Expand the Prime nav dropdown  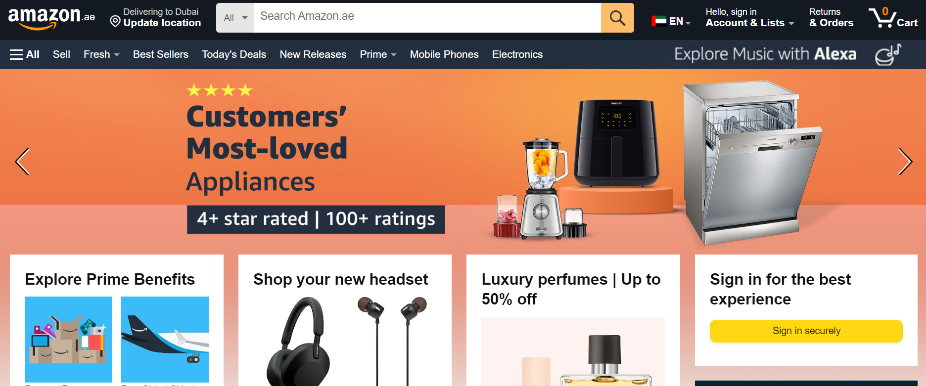378,54
